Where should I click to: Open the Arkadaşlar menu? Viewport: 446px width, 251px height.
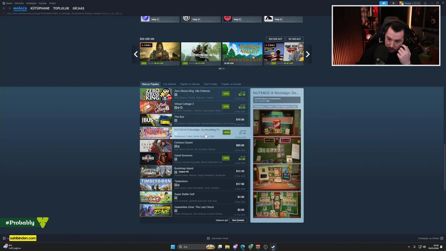pyautogui.click(x=31, y=3)
